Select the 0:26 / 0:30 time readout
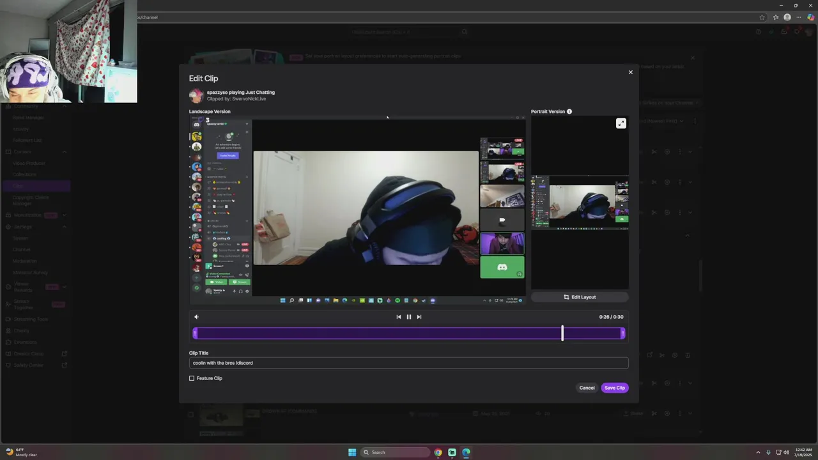Viewport: 818px width, 460px height. point(611,317)
